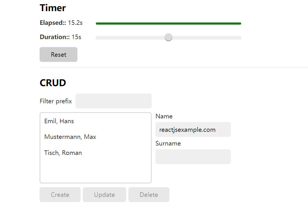
Task: Click the Timer heading
Action: [x=53, y=8]
